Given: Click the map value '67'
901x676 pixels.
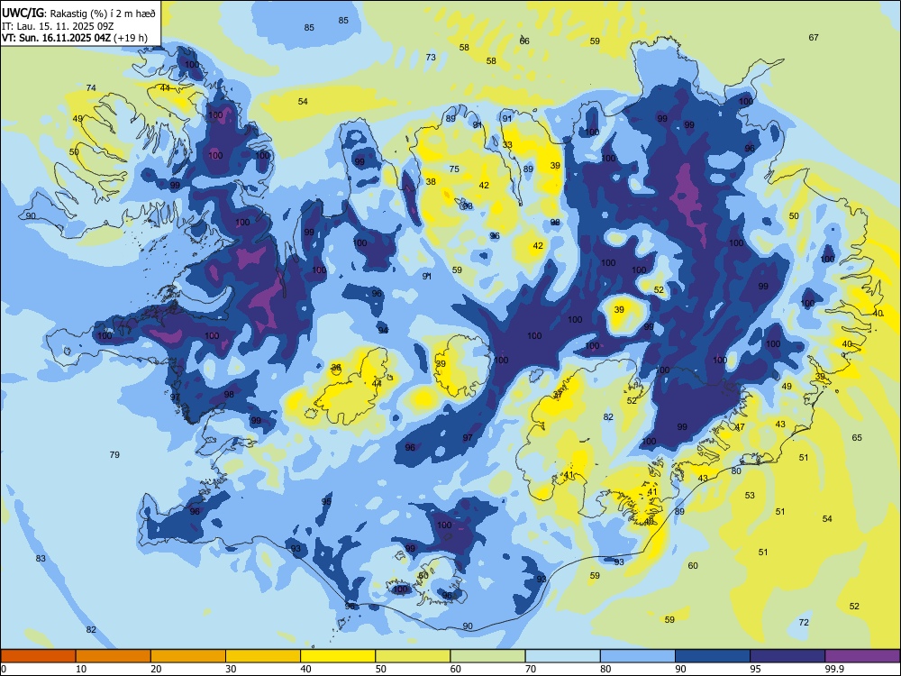Looking at the screenshot, I should coord(814,37).
